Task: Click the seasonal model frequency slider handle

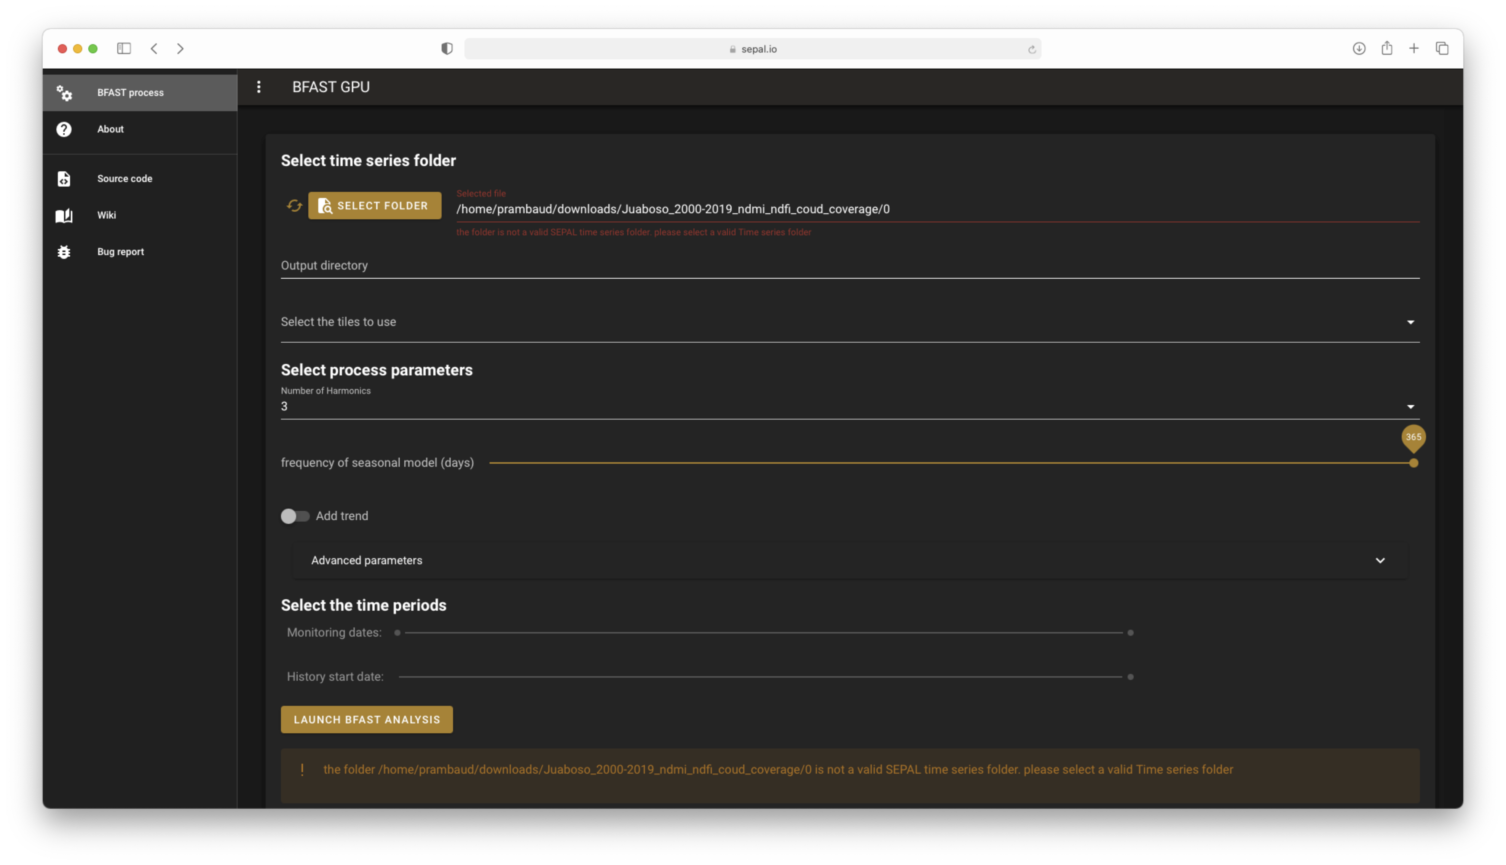Action: click(x=1413, y=463)
